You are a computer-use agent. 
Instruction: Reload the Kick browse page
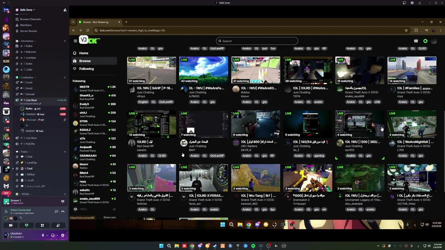pos(88,30)
